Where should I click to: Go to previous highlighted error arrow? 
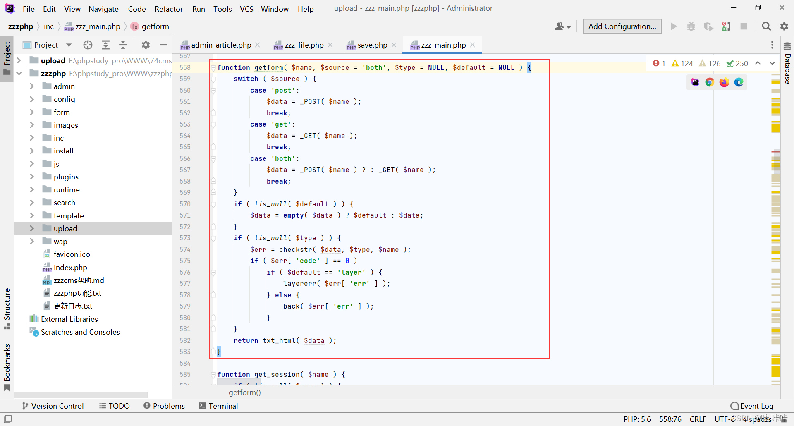(x=758, y=63)
